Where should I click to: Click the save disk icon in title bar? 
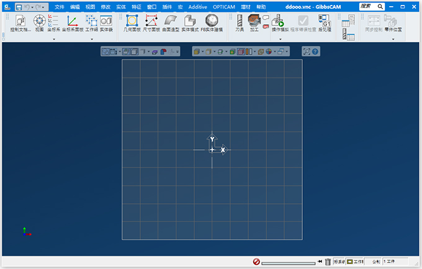(19, 7)
